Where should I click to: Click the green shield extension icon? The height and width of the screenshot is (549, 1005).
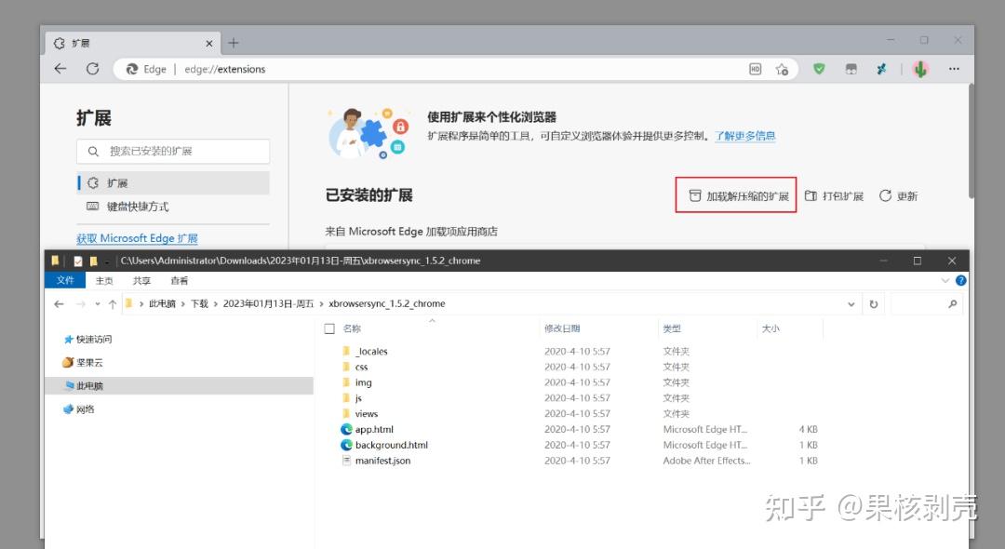tap(820, 68)
